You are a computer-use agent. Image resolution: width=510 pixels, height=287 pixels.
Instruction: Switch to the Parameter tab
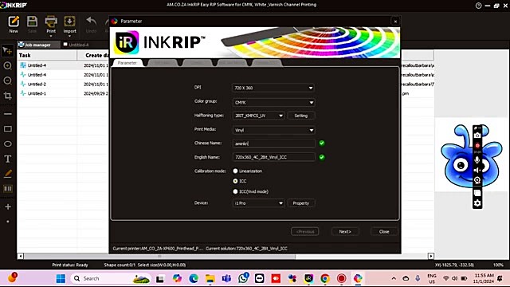pyautogui.click(x=127, y=63)
